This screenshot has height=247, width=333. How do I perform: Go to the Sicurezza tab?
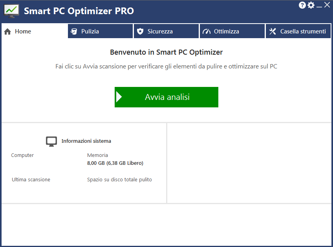point(166,31)
